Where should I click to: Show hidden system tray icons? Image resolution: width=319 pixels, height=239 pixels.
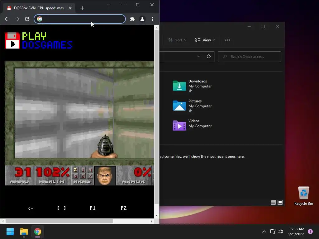264,232
